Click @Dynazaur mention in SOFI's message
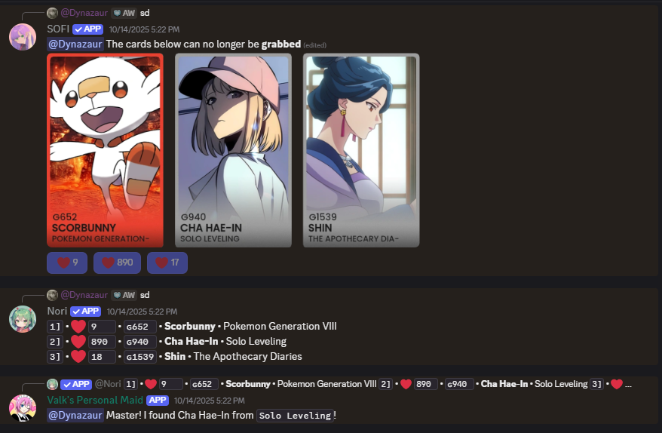The height and width of the screenshot is (433, 662). [x=75, y=44]
